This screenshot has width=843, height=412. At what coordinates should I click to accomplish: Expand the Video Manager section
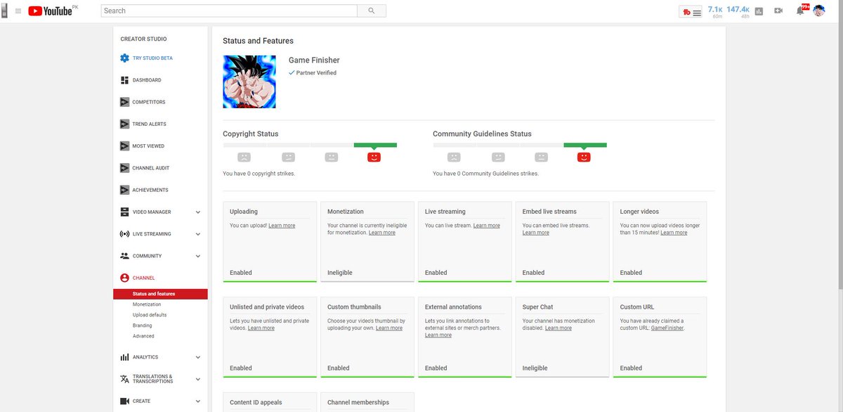(198, 212)
